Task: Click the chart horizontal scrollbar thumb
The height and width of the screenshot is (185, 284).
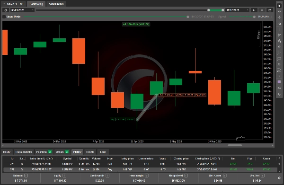Action: point(235,145)
